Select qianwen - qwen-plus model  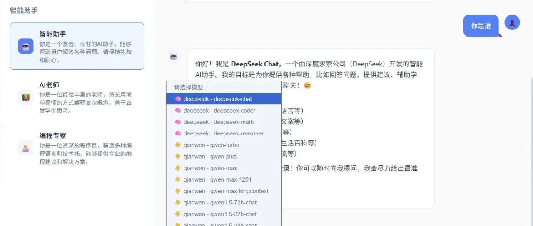pos(224,157)
